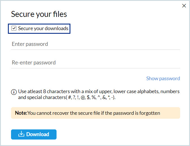
Task: Close the Secure your files dialog
Action: point(184,6)
